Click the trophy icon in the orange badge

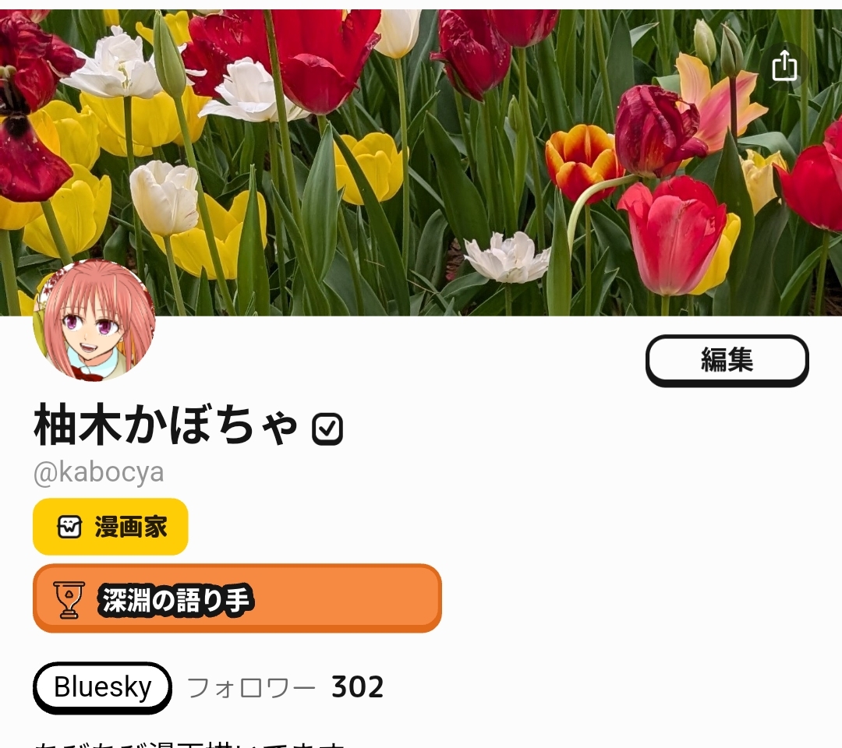tap(68, 599)
